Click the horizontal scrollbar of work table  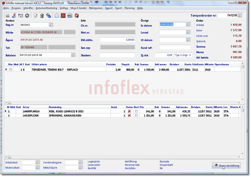click(x=123, y=103)
